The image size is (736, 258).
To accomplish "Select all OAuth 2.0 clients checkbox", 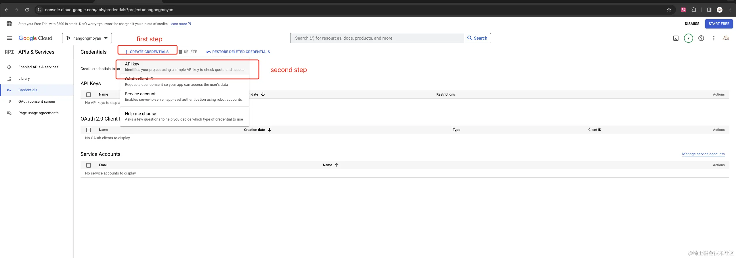I will point(89,130).
